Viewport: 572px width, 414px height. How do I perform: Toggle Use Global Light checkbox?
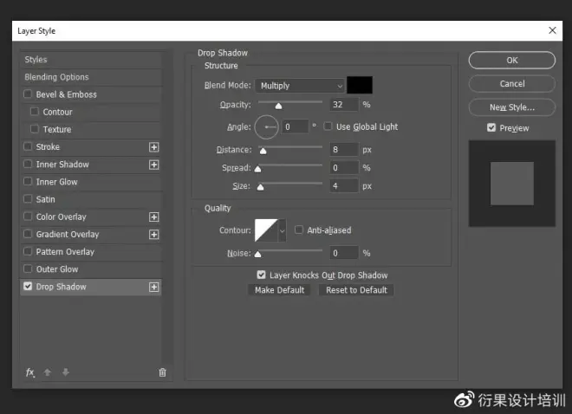click(328, 126)
